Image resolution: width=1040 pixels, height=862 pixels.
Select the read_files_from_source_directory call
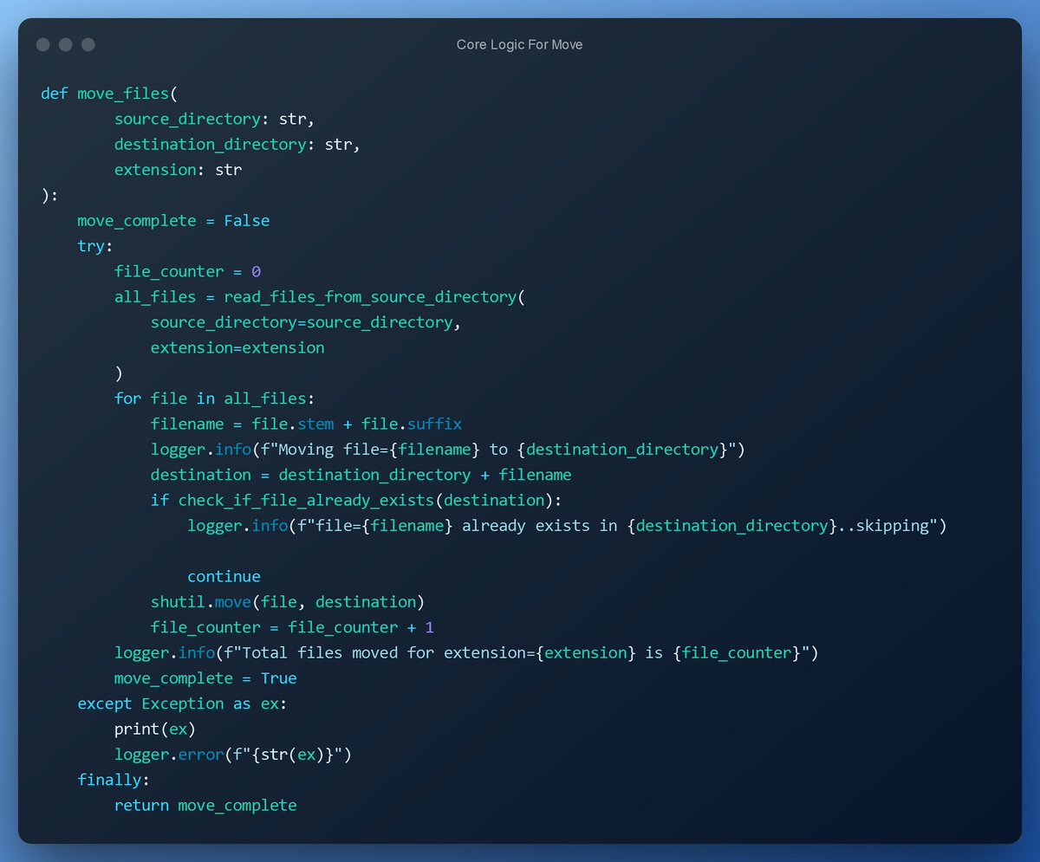click(x=371, y=296)
